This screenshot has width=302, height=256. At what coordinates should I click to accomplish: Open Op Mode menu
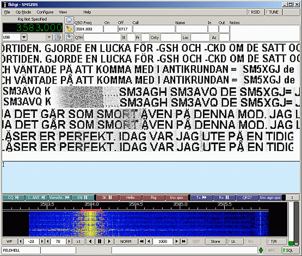(x=23, y=12)
